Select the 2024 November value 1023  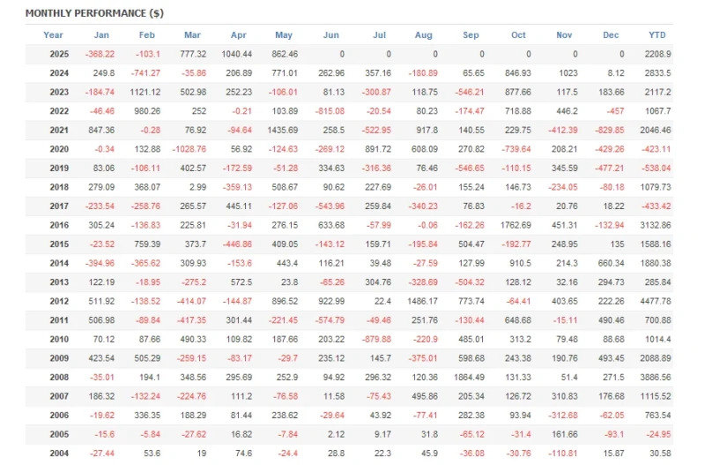pyautogui.click(x=568, y=73)
